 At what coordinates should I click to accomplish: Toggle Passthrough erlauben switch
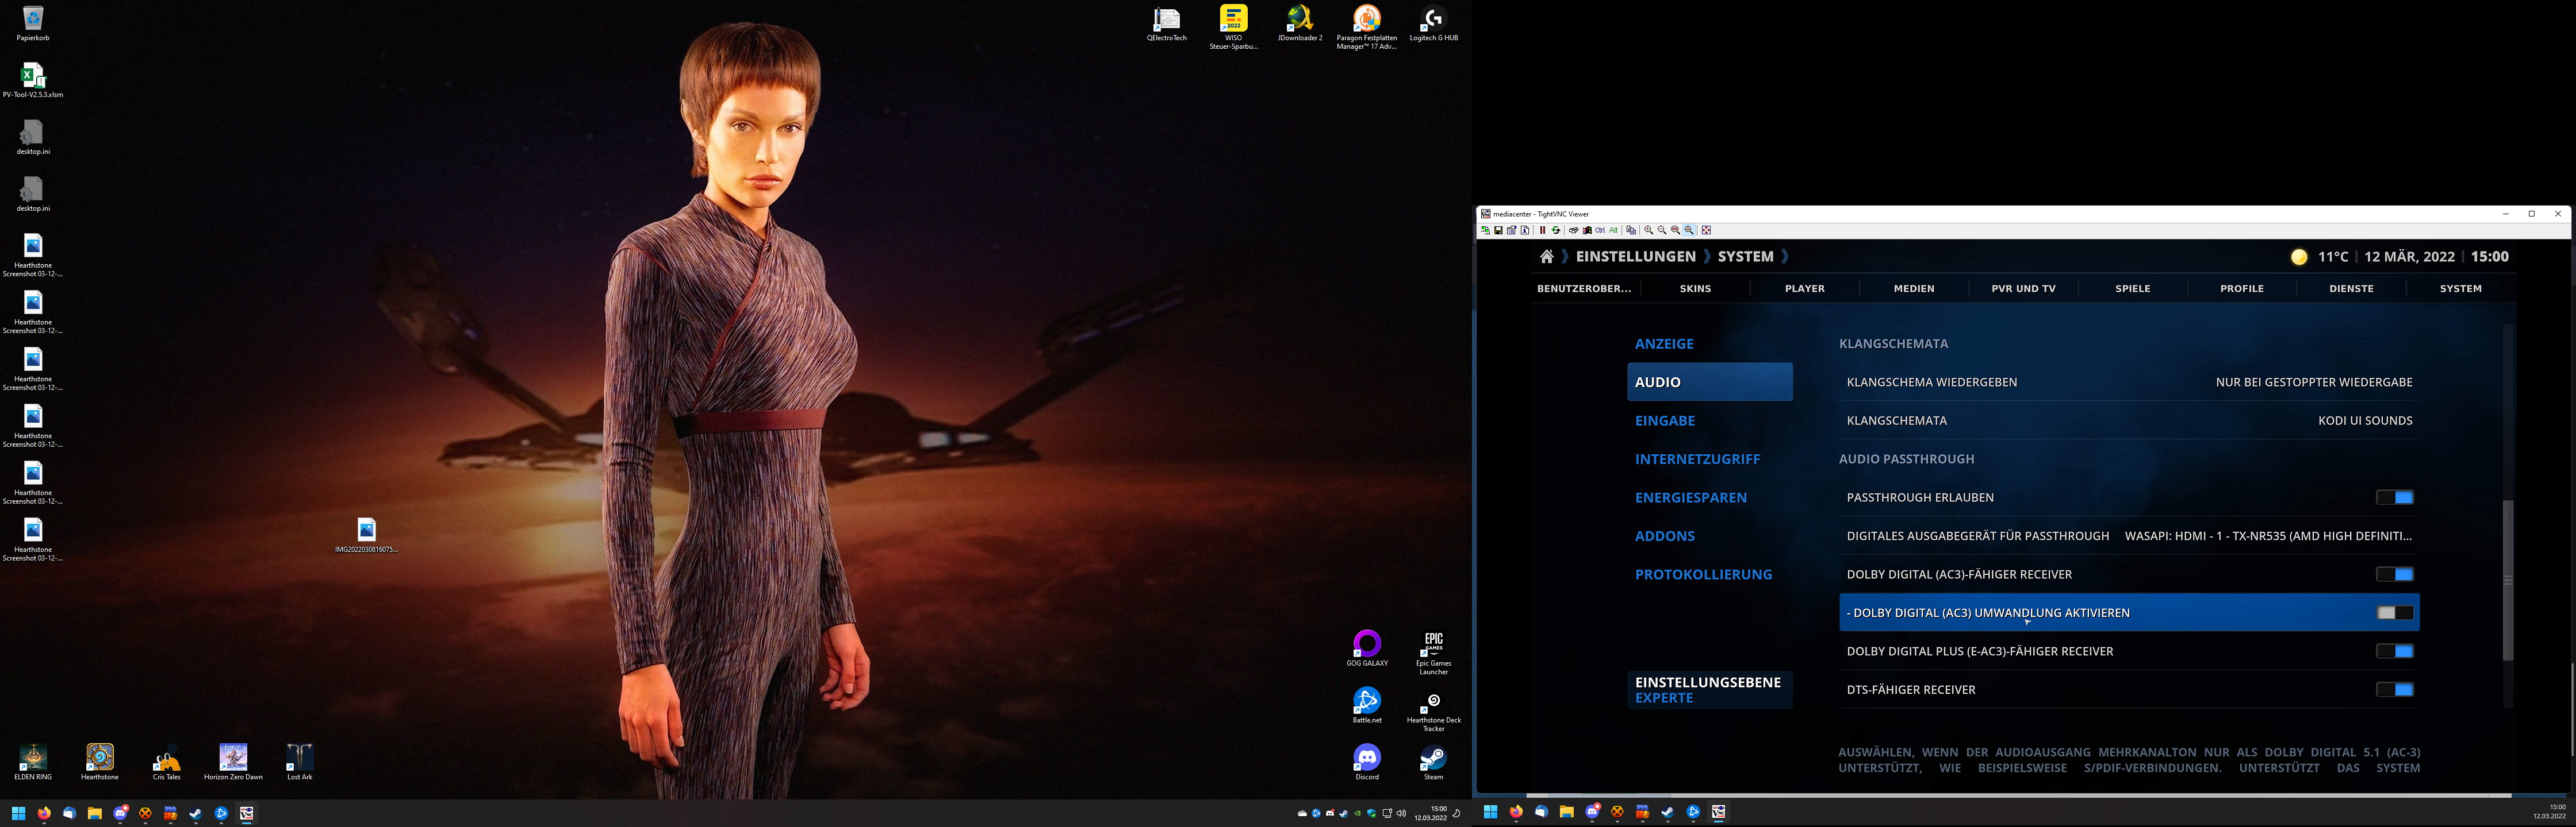(2395, 497)
